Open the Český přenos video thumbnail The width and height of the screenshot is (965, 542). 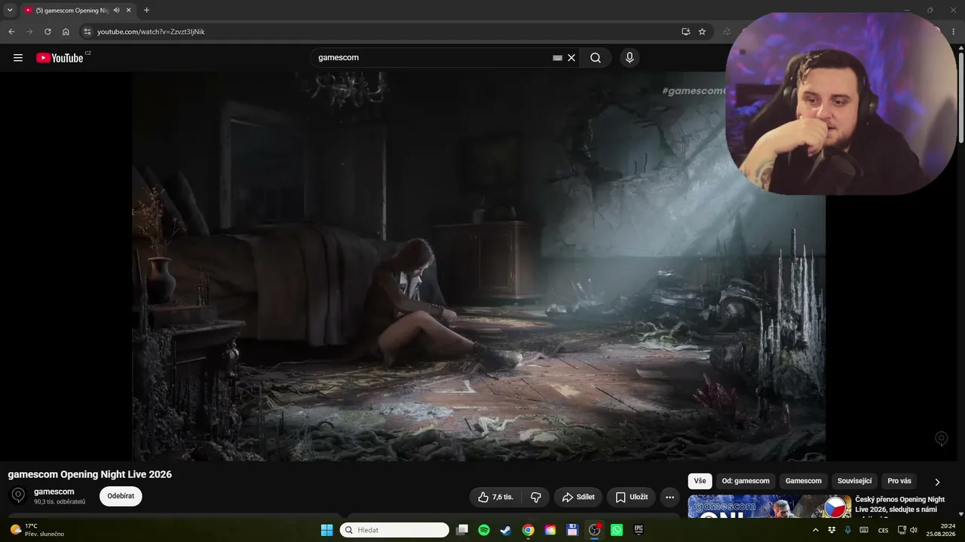tap(769, 507)
